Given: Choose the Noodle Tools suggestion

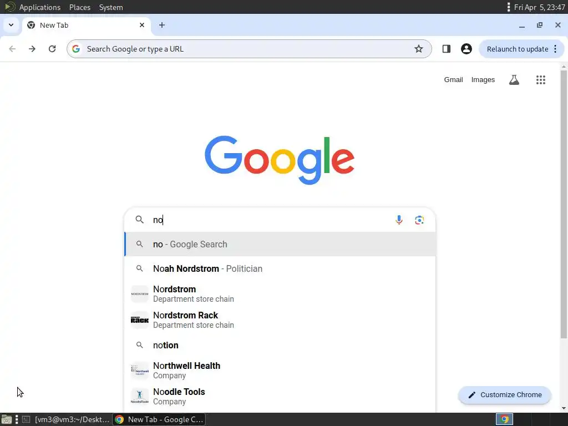Looking at the screenshot, I should click(280, 396).
